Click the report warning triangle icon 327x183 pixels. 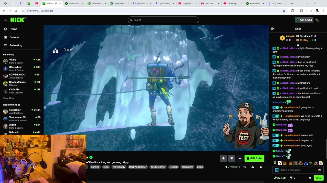tap(253, 167)
